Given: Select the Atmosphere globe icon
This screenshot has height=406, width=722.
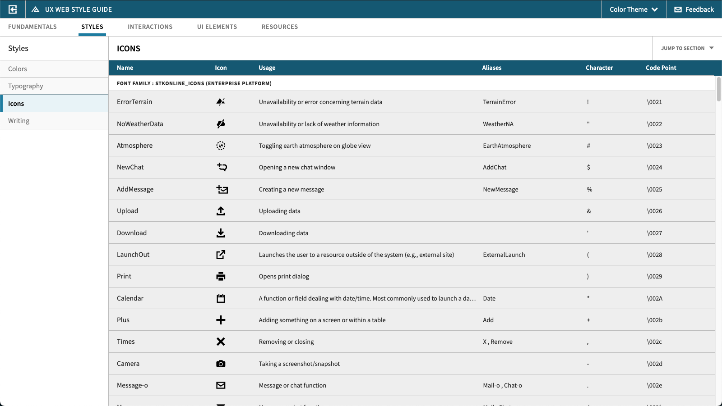Looking at the screenshot, I should (x=221, y=146).
